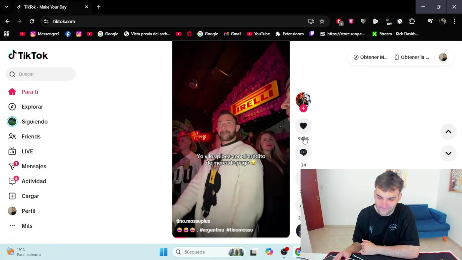Open the Windows Start menu
The image size is (462, 260).
point(164,252)
